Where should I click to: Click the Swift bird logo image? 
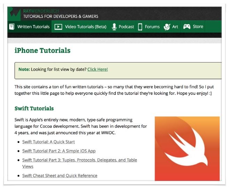pyautogui.click(x=187, y=149)
